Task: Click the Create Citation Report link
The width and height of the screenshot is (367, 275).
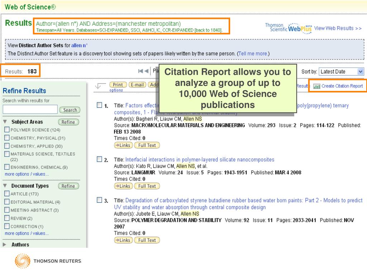Action: [x=342, y=86]
